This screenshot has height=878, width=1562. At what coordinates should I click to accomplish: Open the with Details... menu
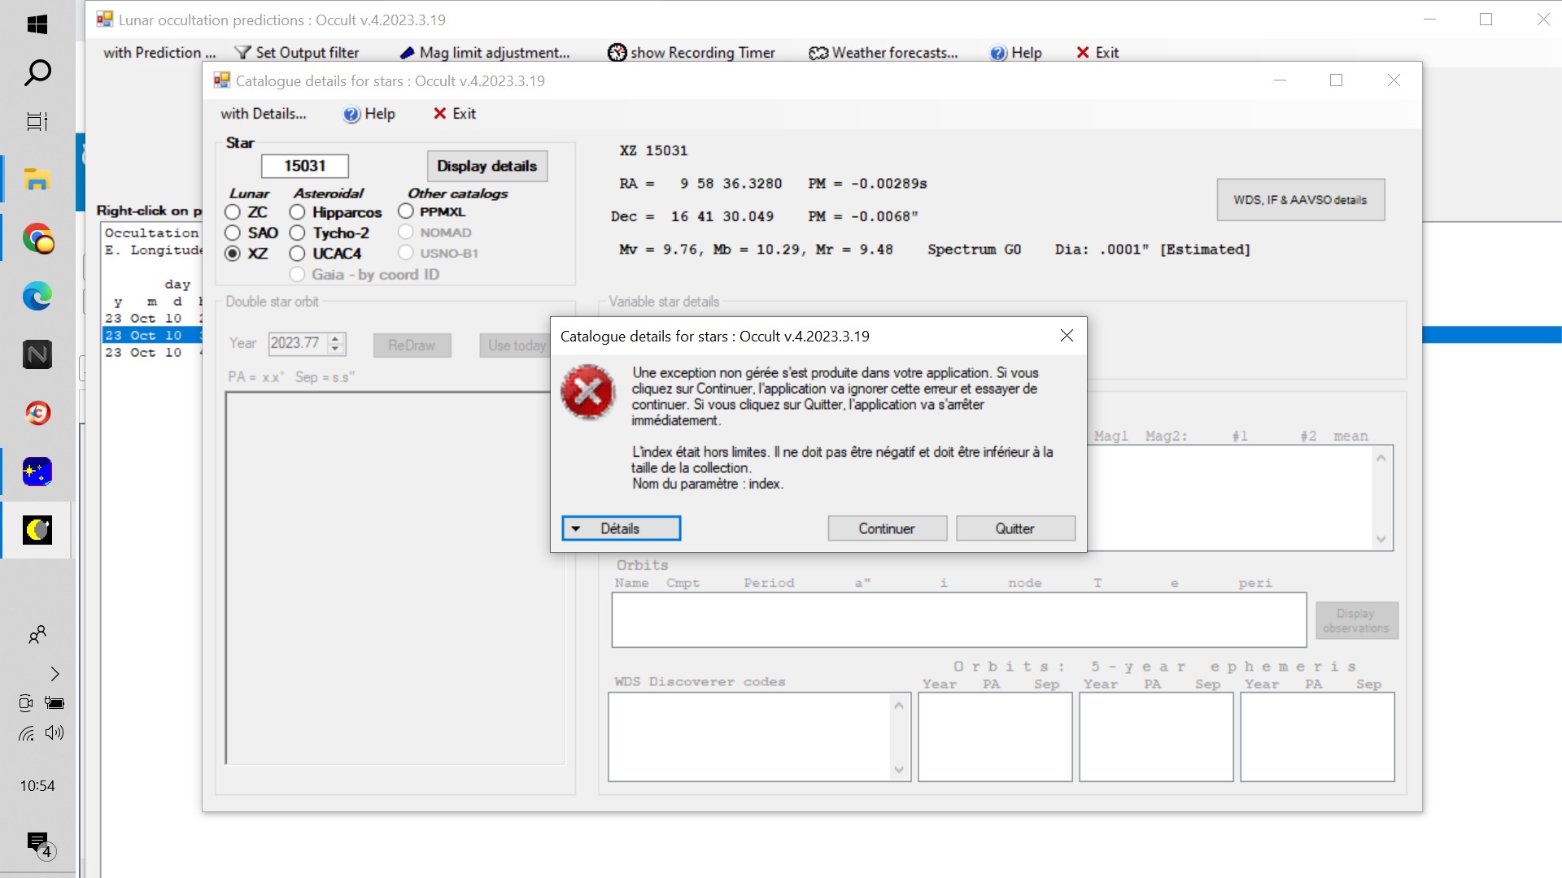[263, 114]
